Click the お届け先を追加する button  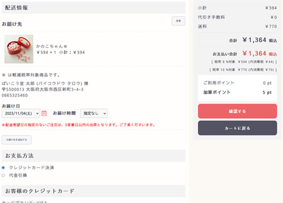[x=16, y=140]
